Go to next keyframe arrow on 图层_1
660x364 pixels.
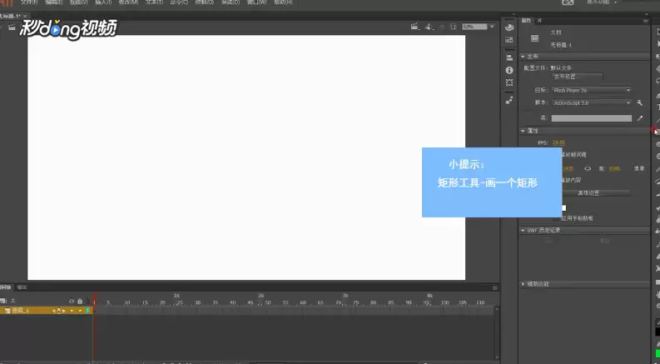(x=63, y=311)
